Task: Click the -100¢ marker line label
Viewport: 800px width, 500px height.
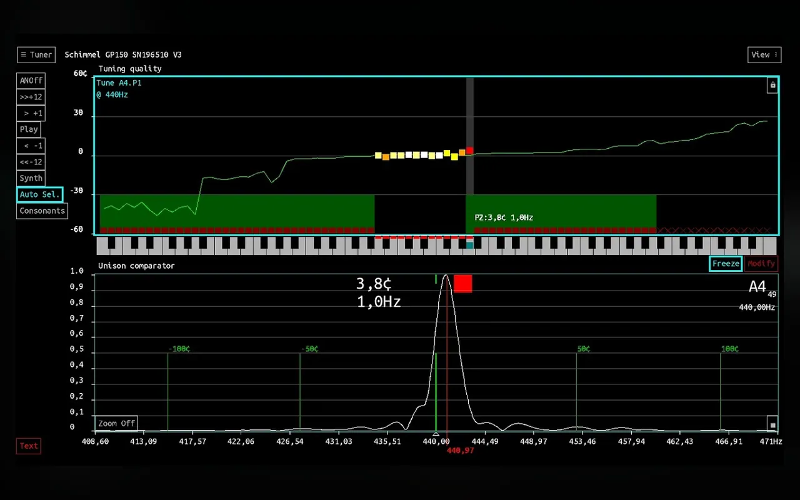Action: click(x=179, y=349)
